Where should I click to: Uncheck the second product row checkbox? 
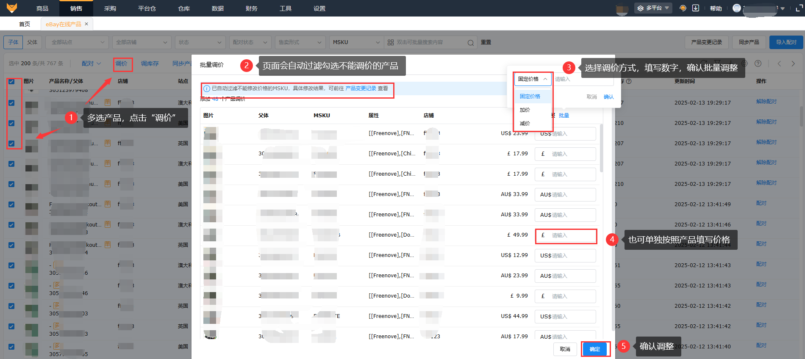[x=11, y=123]
